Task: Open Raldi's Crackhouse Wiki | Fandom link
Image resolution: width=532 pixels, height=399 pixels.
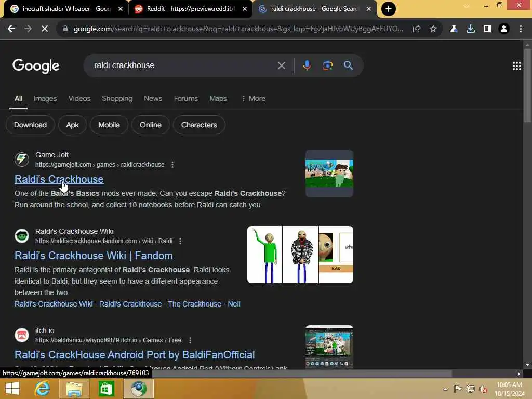Action: 94,256
